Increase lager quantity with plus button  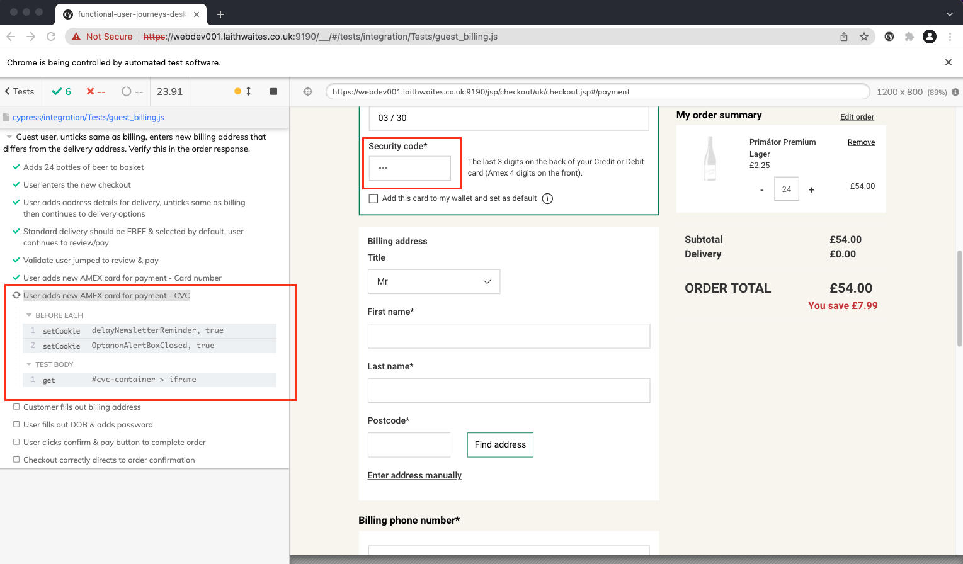pyautogui.click(x=811, y=189)
